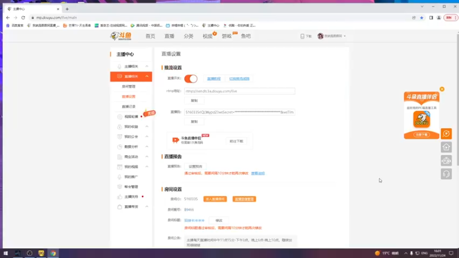Click the browser reload button

pos(23,18)
